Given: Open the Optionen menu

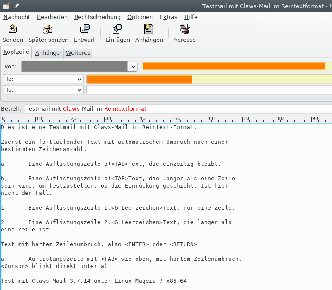Looking at the screenshot, I should [x=140, y=17].
